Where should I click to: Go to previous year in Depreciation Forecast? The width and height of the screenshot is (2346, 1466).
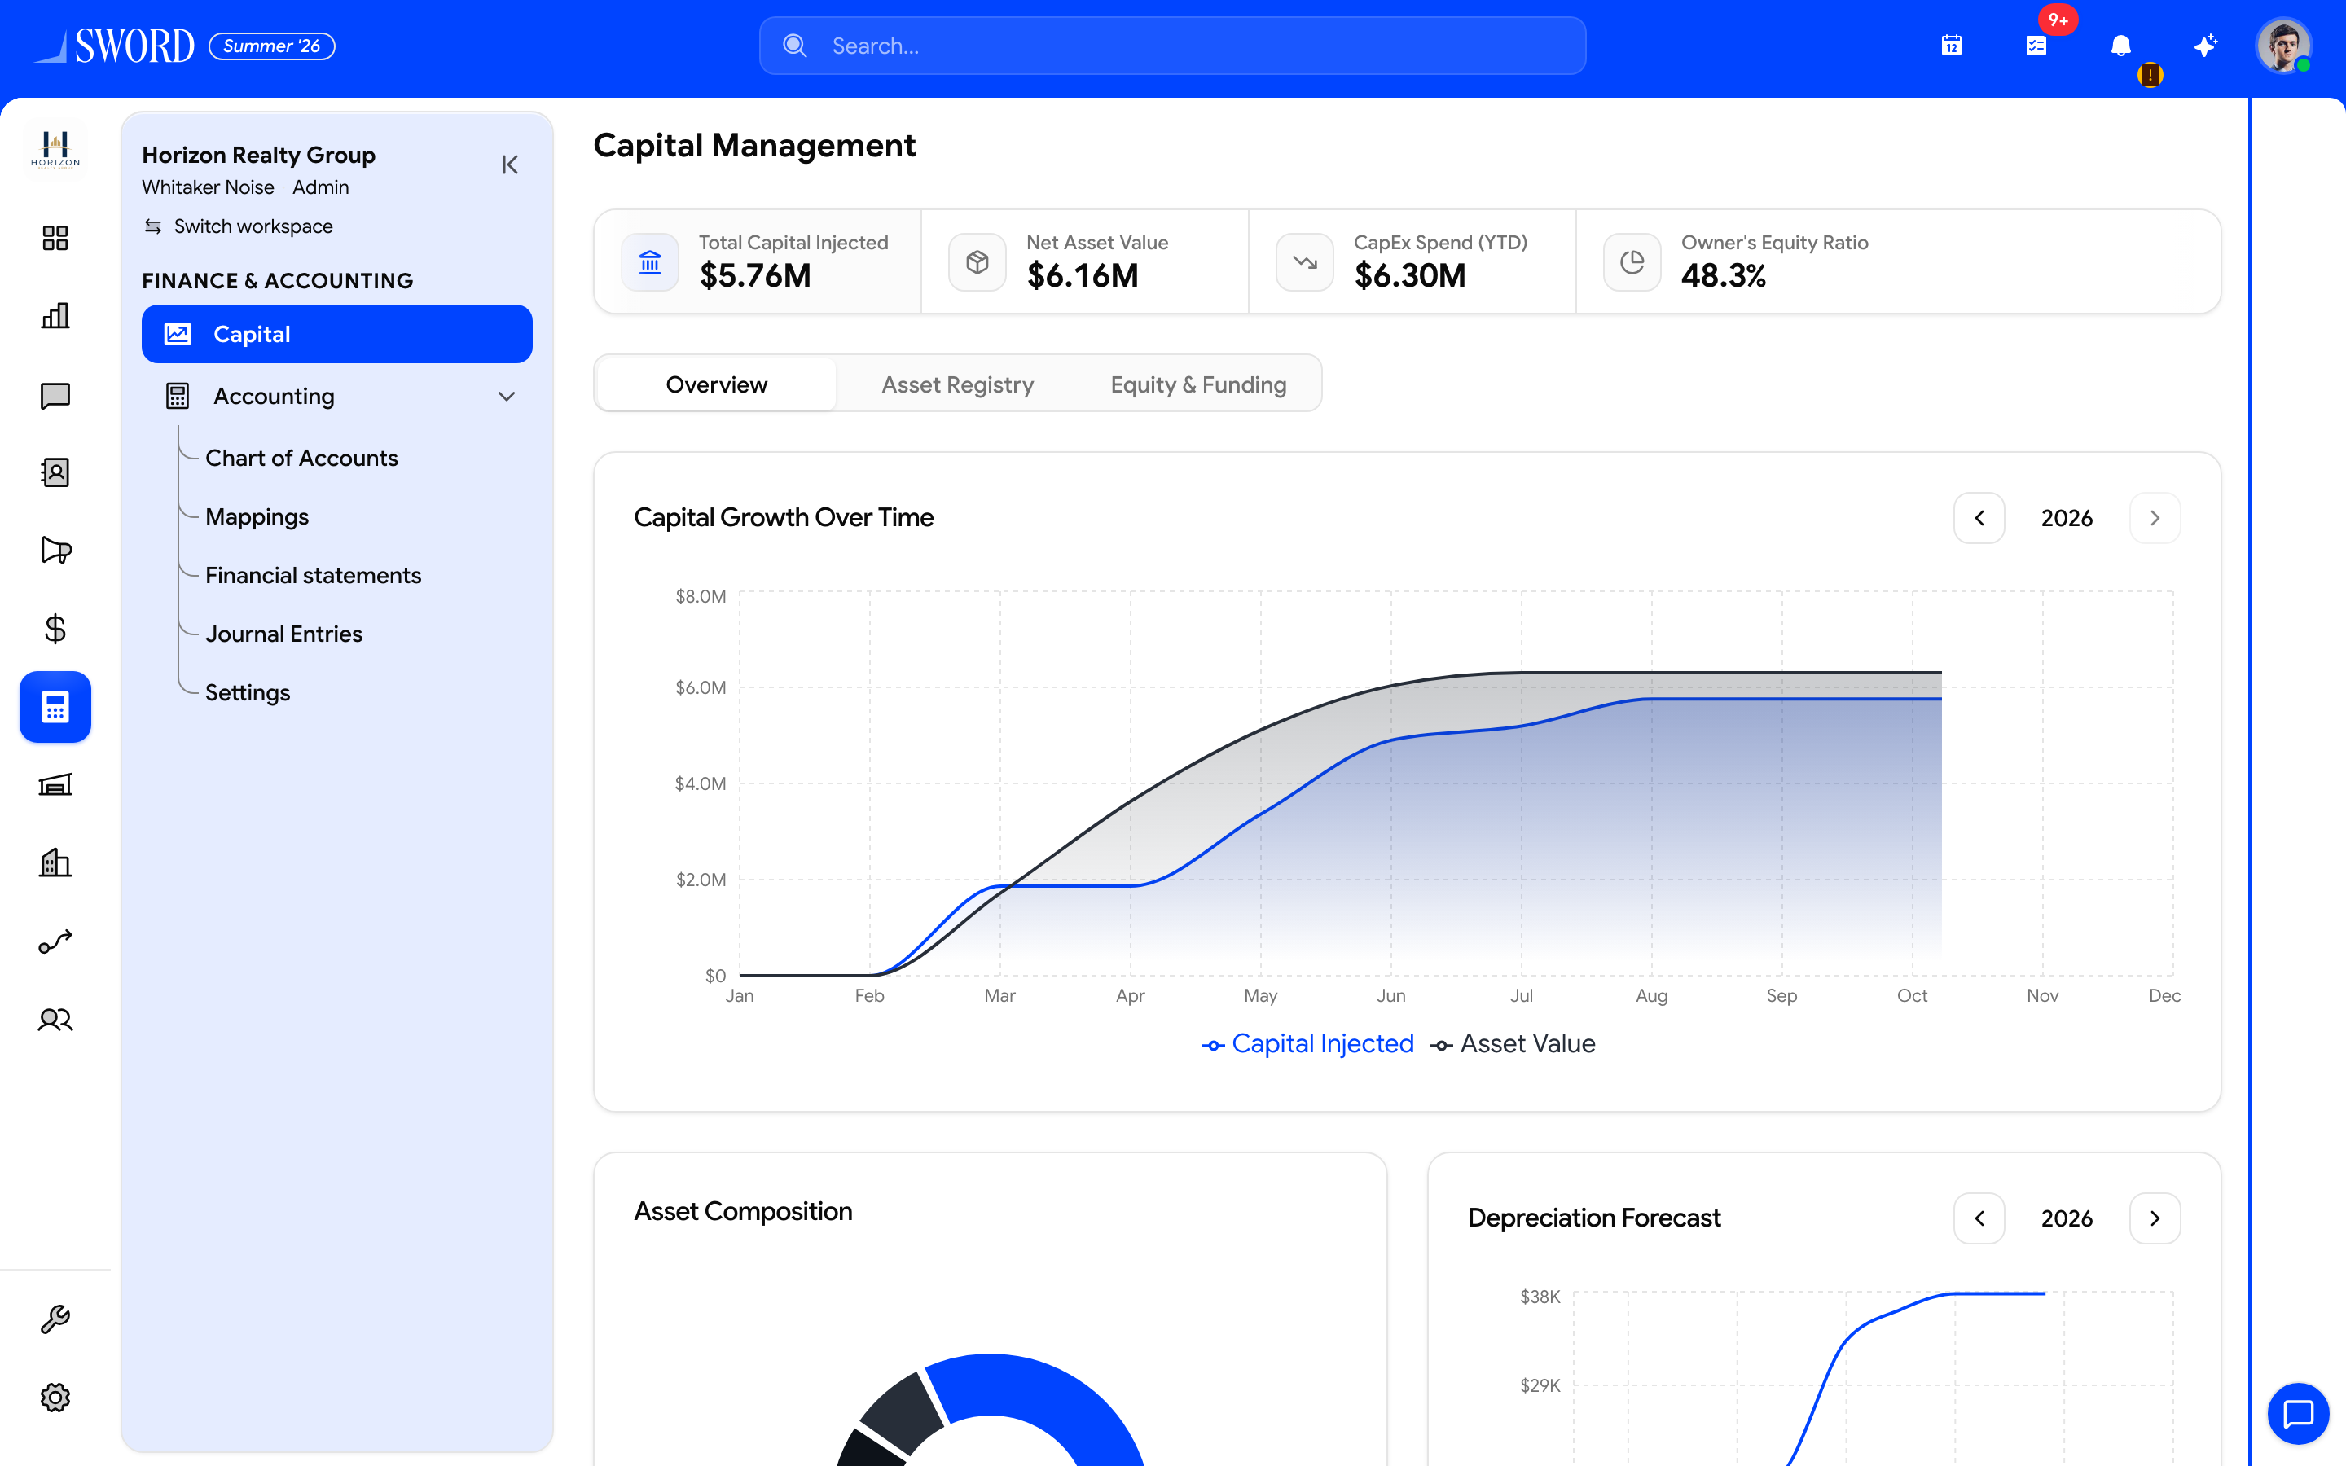pos(1979,1218)
